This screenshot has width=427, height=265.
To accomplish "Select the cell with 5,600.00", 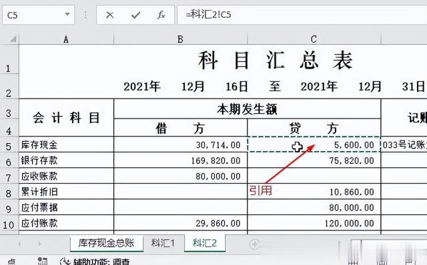I will click(x=314, y=144).
